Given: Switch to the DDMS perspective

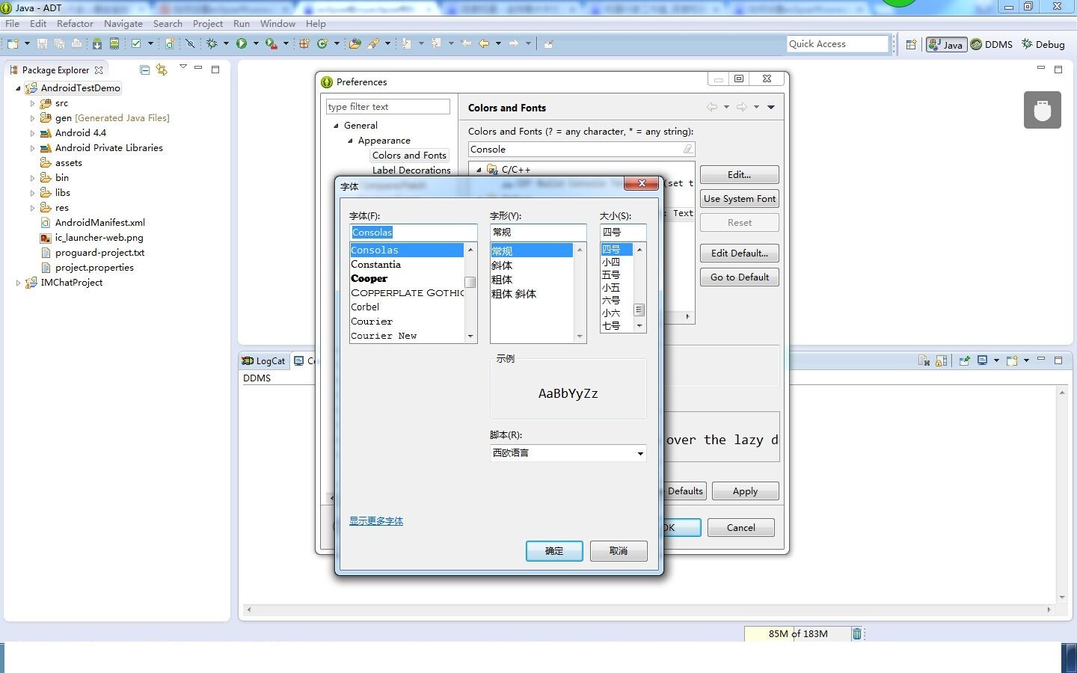Looking at the screenshot, I should [x=991, y=45].
